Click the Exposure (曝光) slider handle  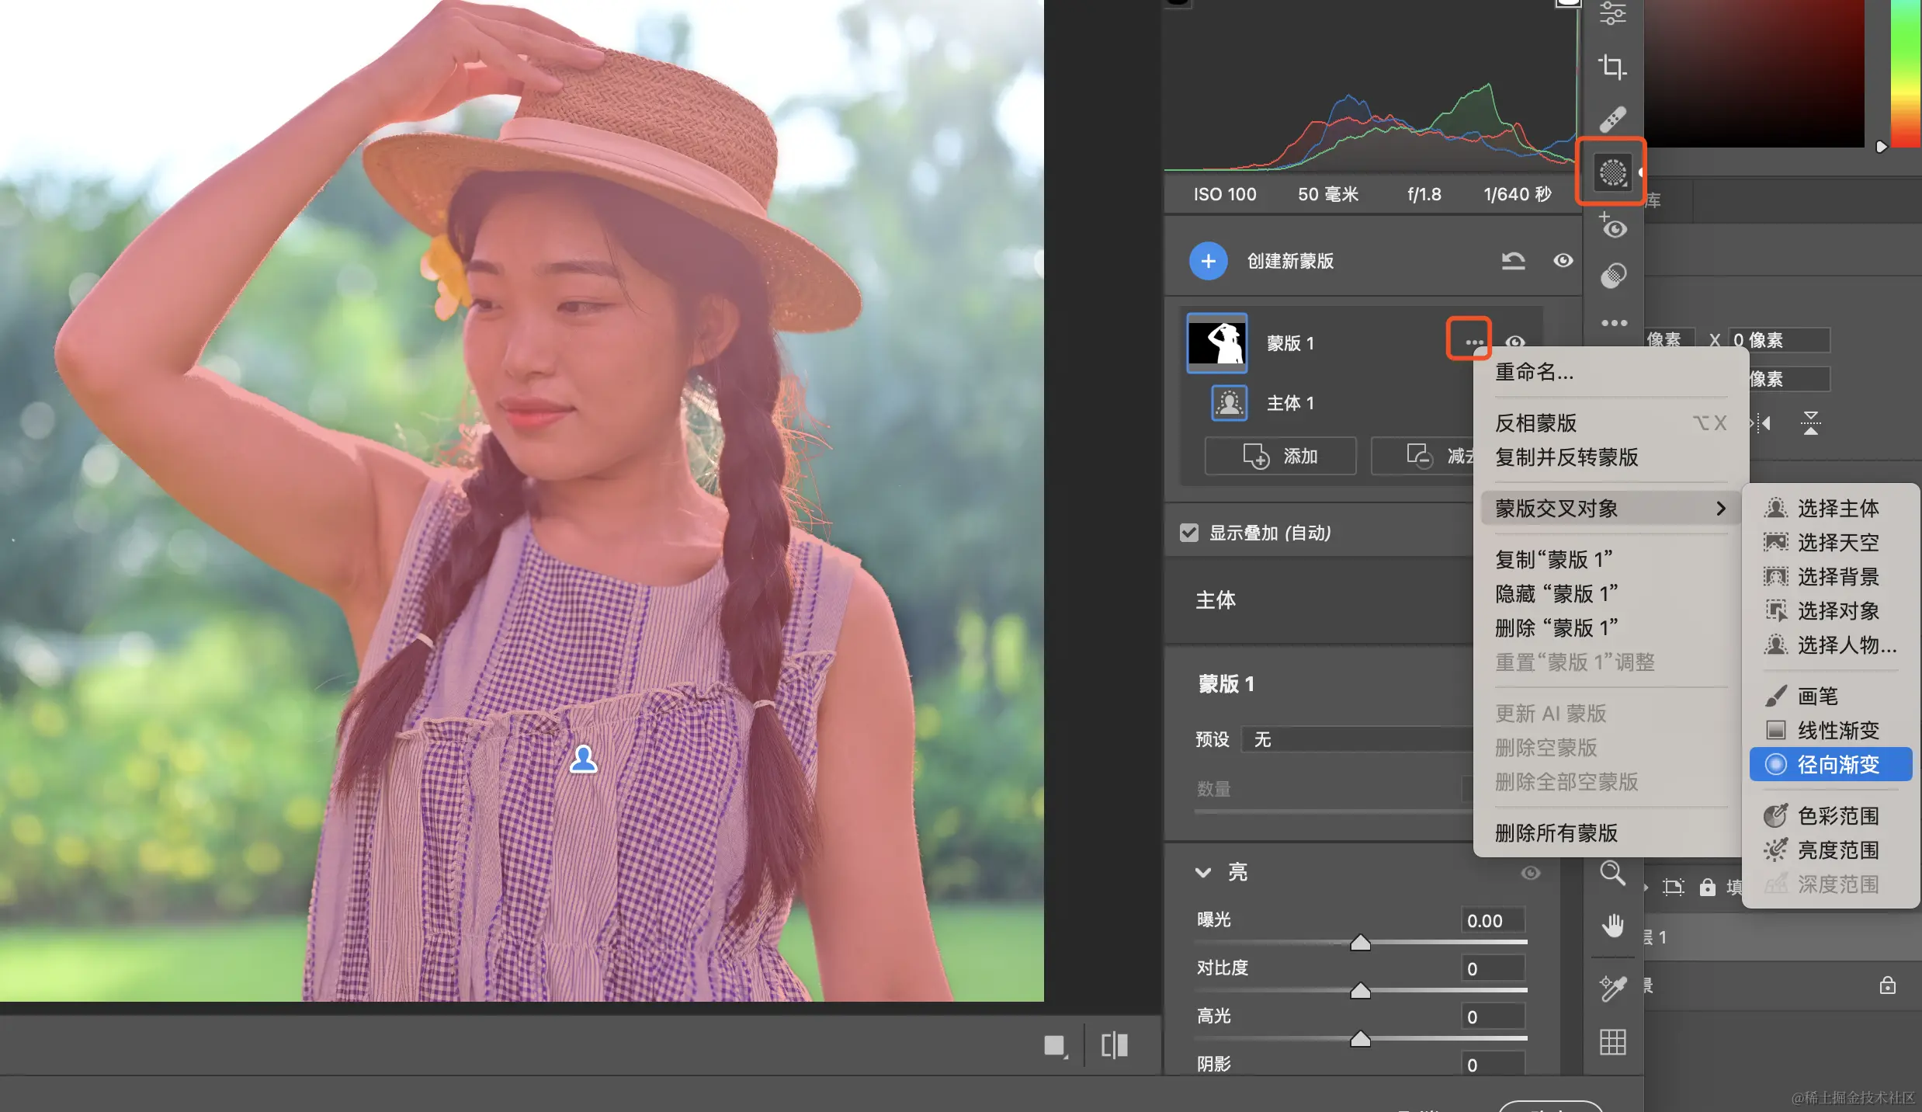tap(1360, 943)
